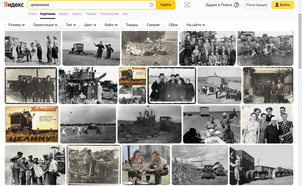Toggle the Обои filter chip
The image size is (302, 186).
coord(173,25)
